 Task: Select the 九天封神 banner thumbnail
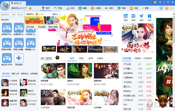[111, 49]
